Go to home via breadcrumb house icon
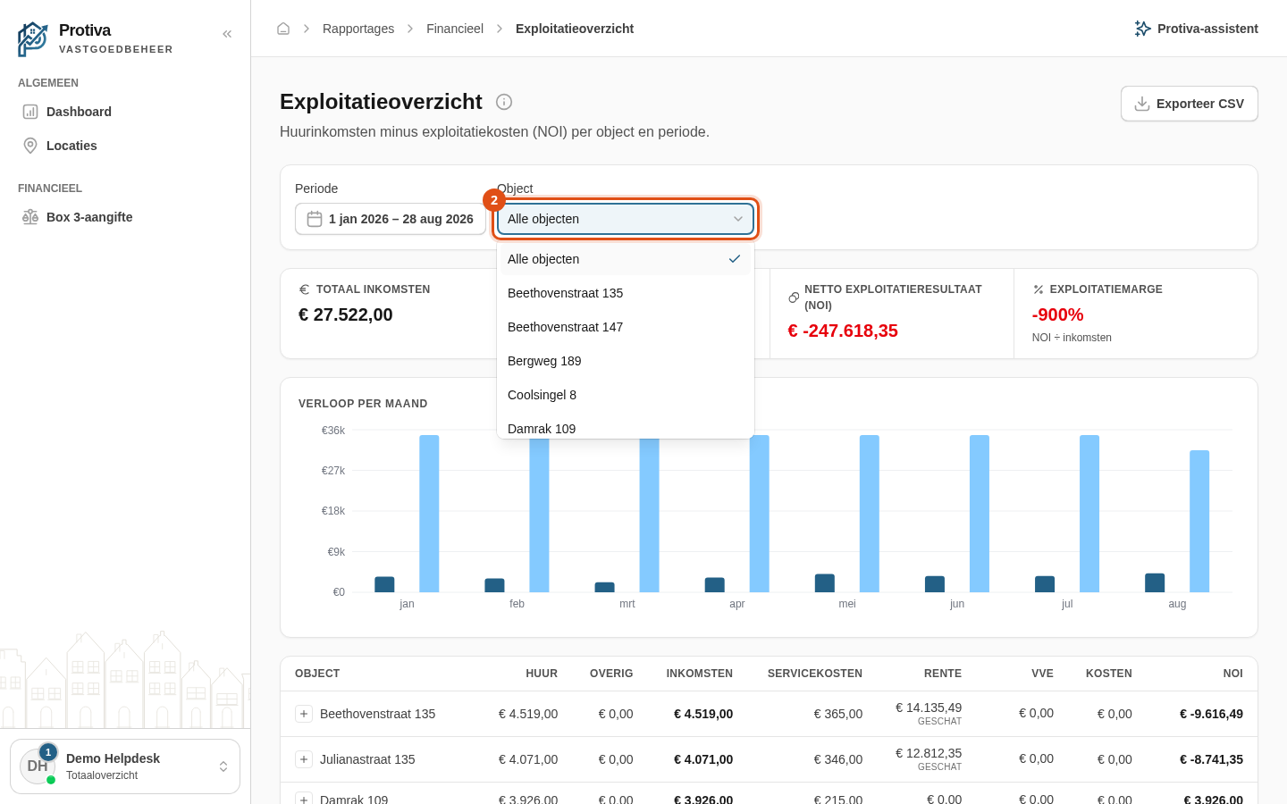The width and height of the screenshot is (1287, 804). coord(283,29)
